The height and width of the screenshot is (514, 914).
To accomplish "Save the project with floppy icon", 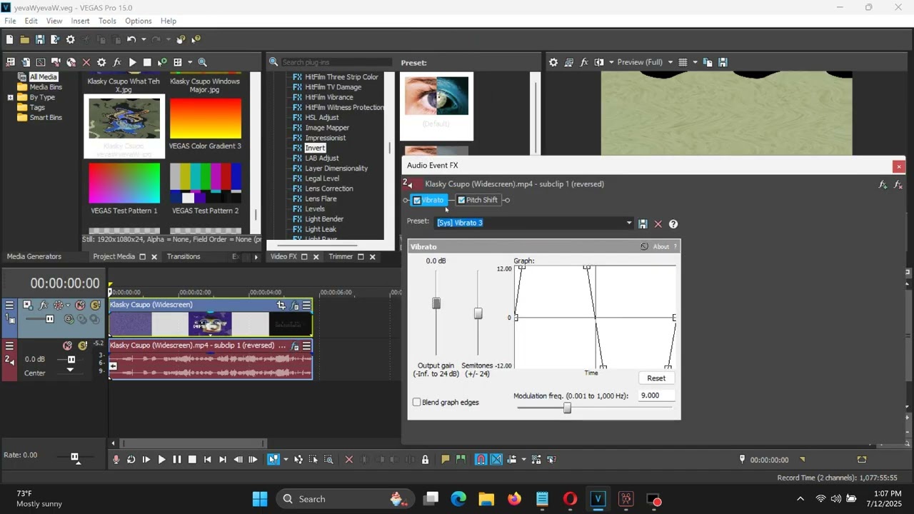I will point(40,39).
